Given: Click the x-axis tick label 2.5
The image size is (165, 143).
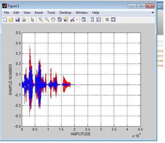Looking at the screenshot, I should click(x=88, y=129).
